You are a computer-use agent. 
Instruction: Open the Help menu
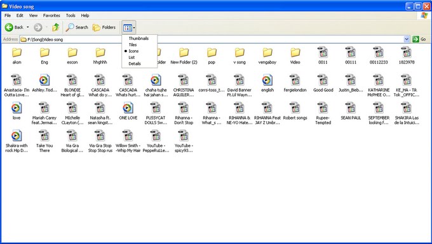coord(85,16)
